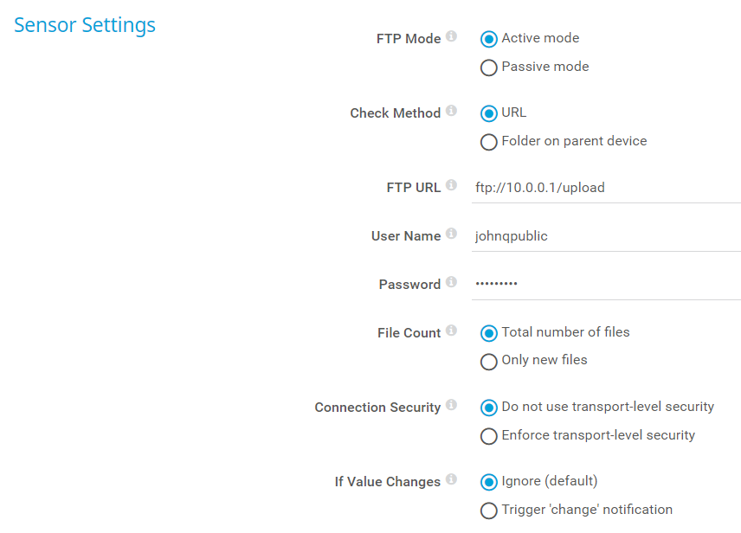Choose Folder on parent device option
The image size is (741, 533).
click(489, 142)
